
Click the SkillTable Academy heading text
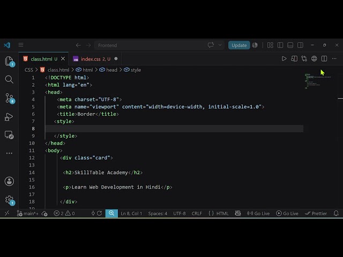101,172
